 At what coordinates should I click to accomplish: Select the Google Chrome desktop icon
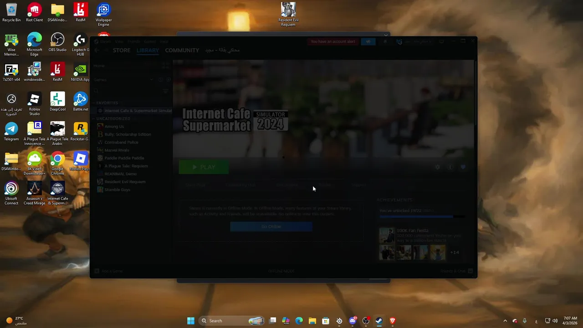(57, 164)
